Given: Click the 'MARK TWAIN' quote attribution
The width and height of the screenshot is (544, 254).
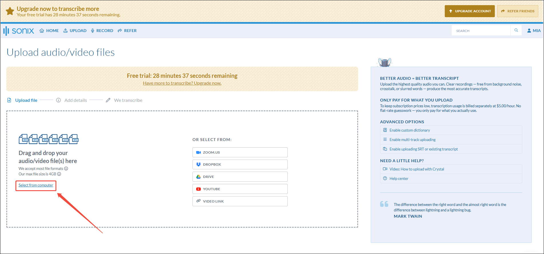Looking at the screenshot, I should (408, 216).
